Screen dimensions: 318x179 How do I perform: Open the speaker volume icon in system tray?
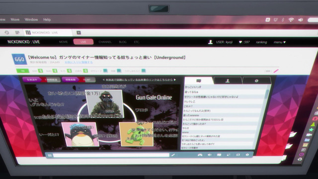301,20
